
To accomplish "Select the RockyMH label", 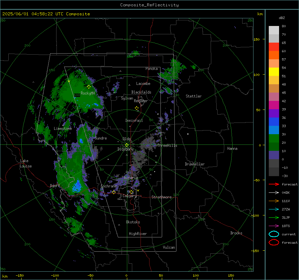I will coord(88,93).
